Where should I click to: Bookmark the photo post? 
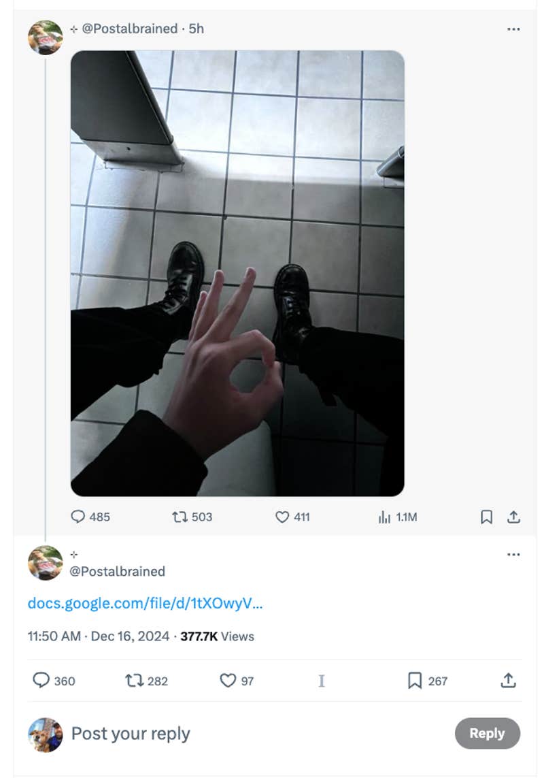pyautogui.click(x=486, y=517)
